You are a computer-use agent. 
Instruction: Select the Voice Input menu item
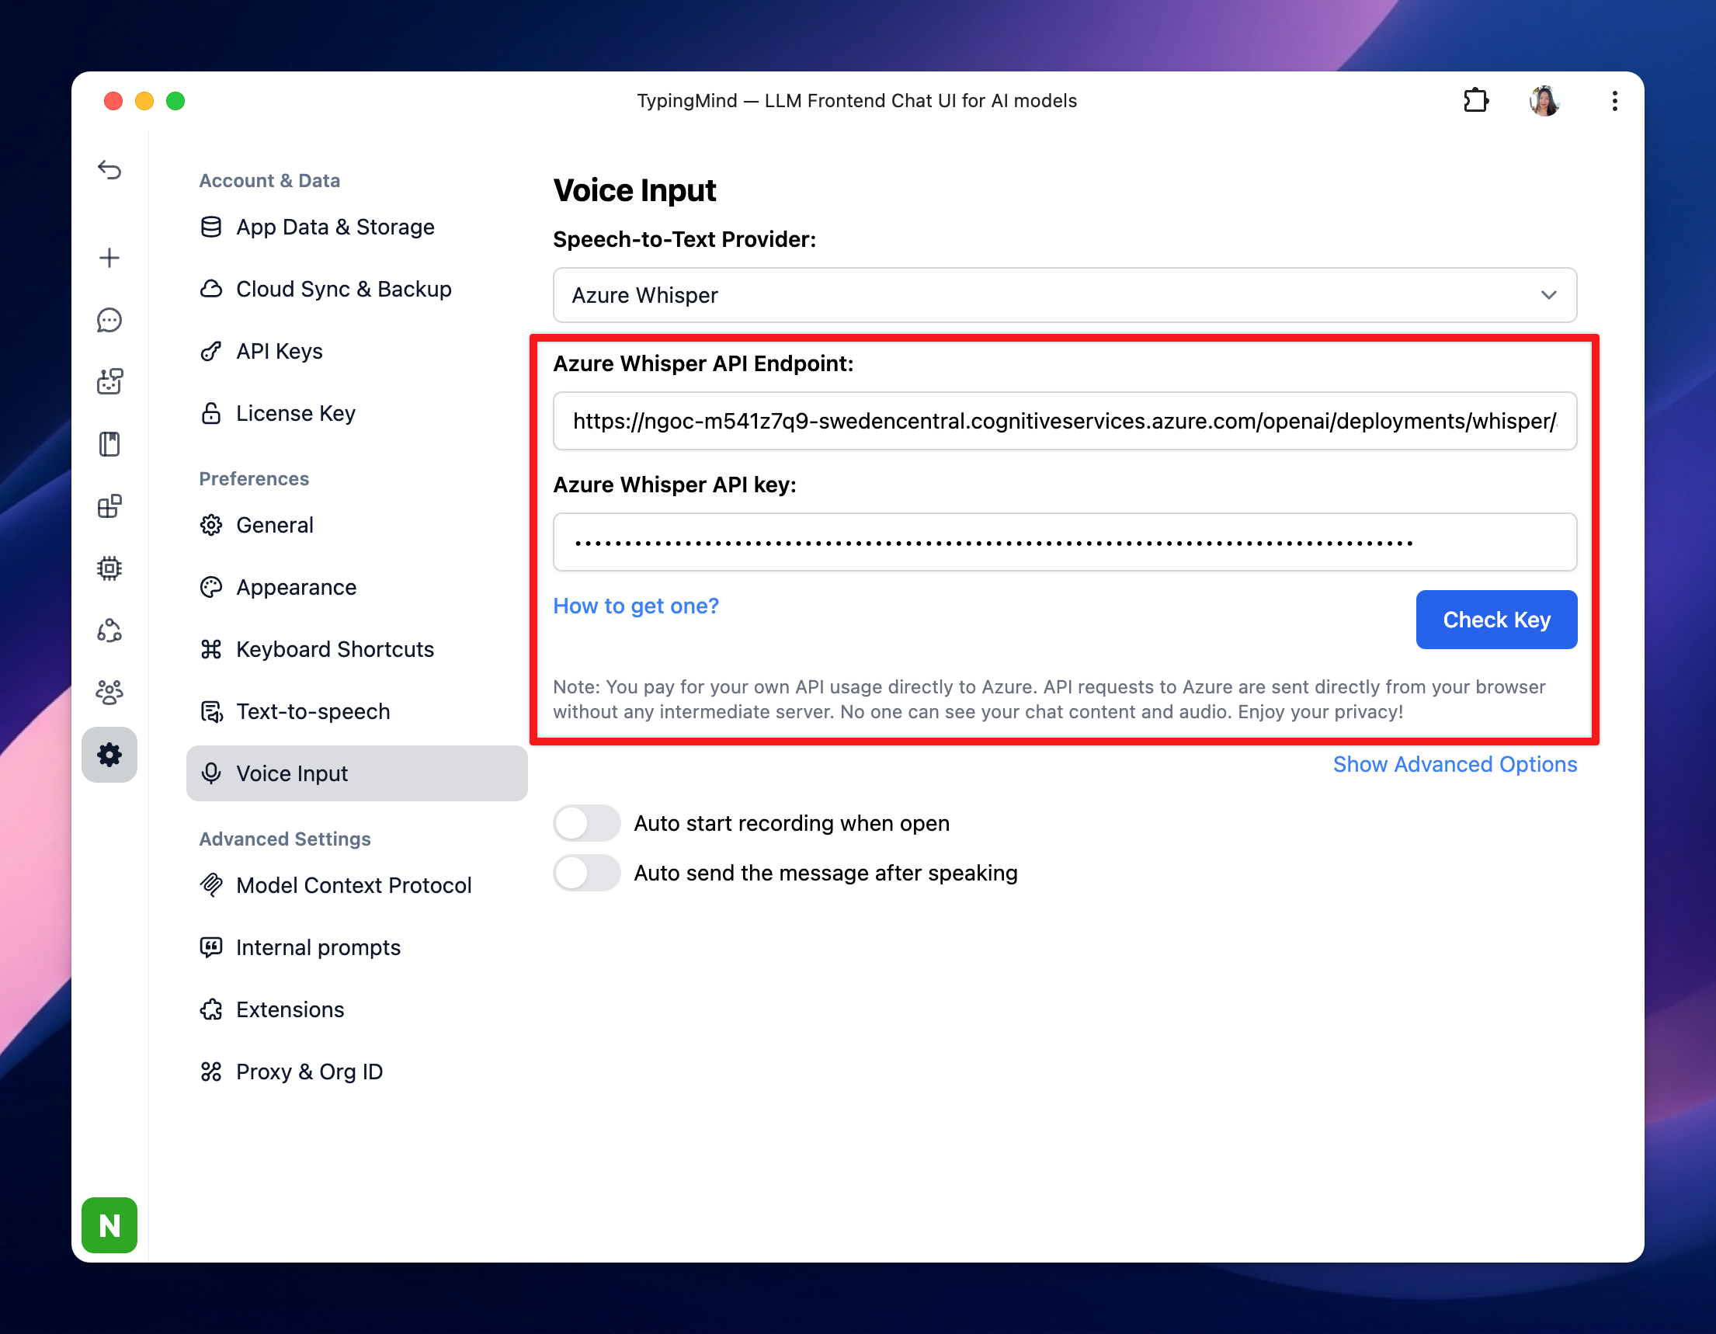click(x=356, y=773)
